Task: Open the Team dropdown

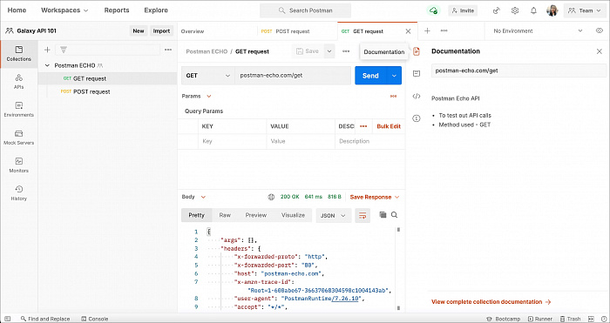Action: click(585, 11)
